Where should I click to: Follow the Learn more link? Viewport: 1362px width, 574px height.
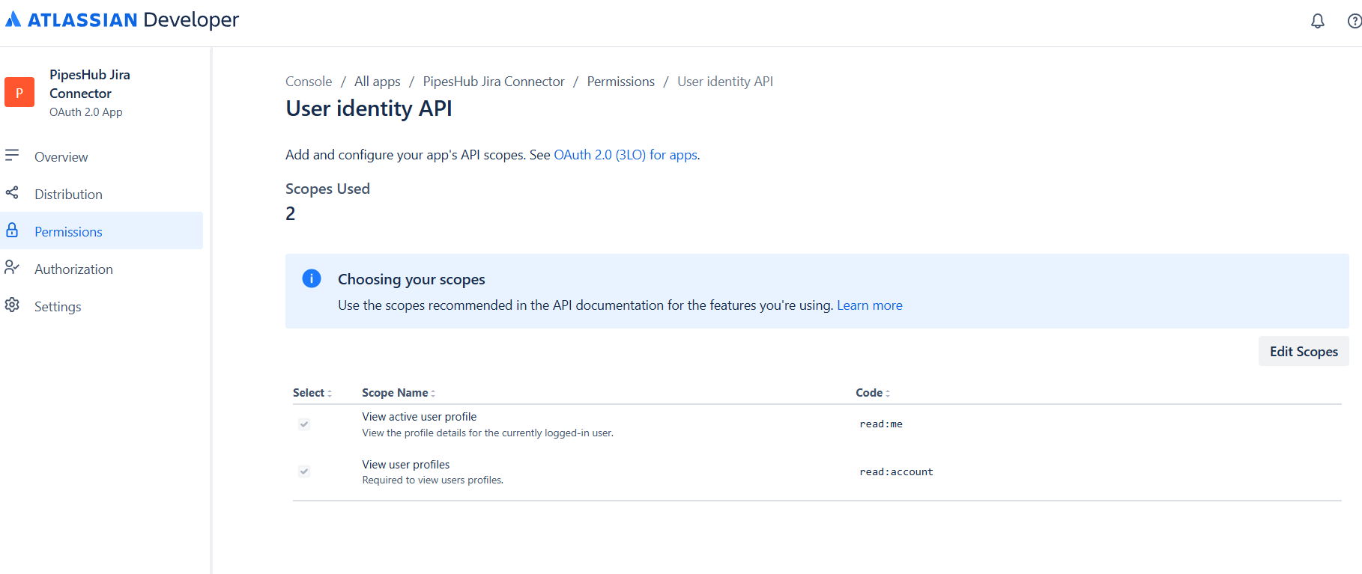(x=870, y=305)
